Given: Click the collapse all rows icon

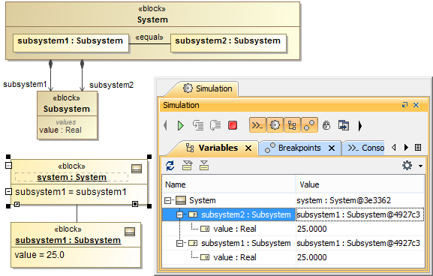Looking at the screenshot, I should coord(204,166).
